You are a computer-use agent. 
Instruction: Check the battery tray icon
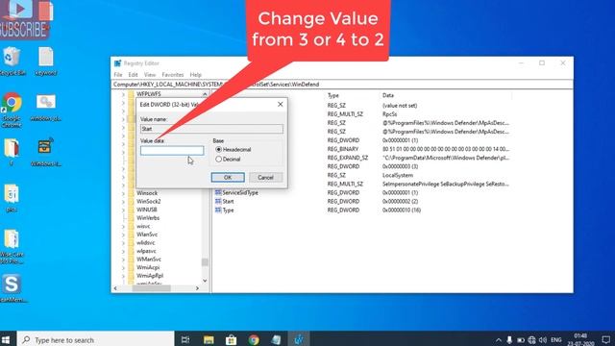pyautogui.click(x=521, y=339)
